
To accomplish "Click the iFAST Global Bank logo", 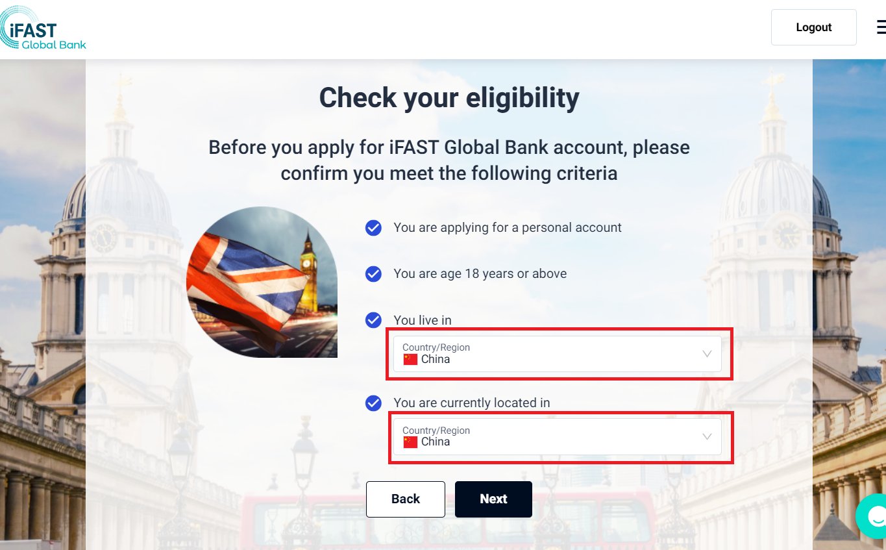I will click(x=43, y=29).
